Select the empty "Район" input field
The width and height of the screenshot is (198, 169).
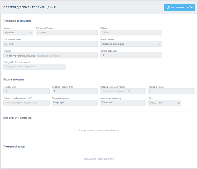[131, 32]
